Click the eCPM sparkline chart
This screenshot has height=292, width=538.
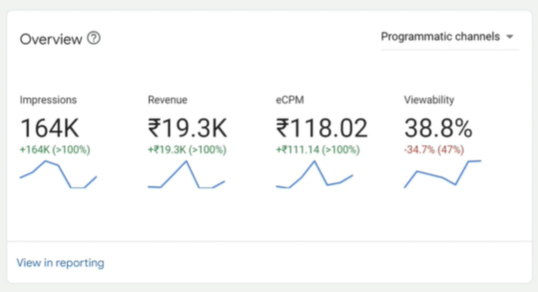(314, 175)
